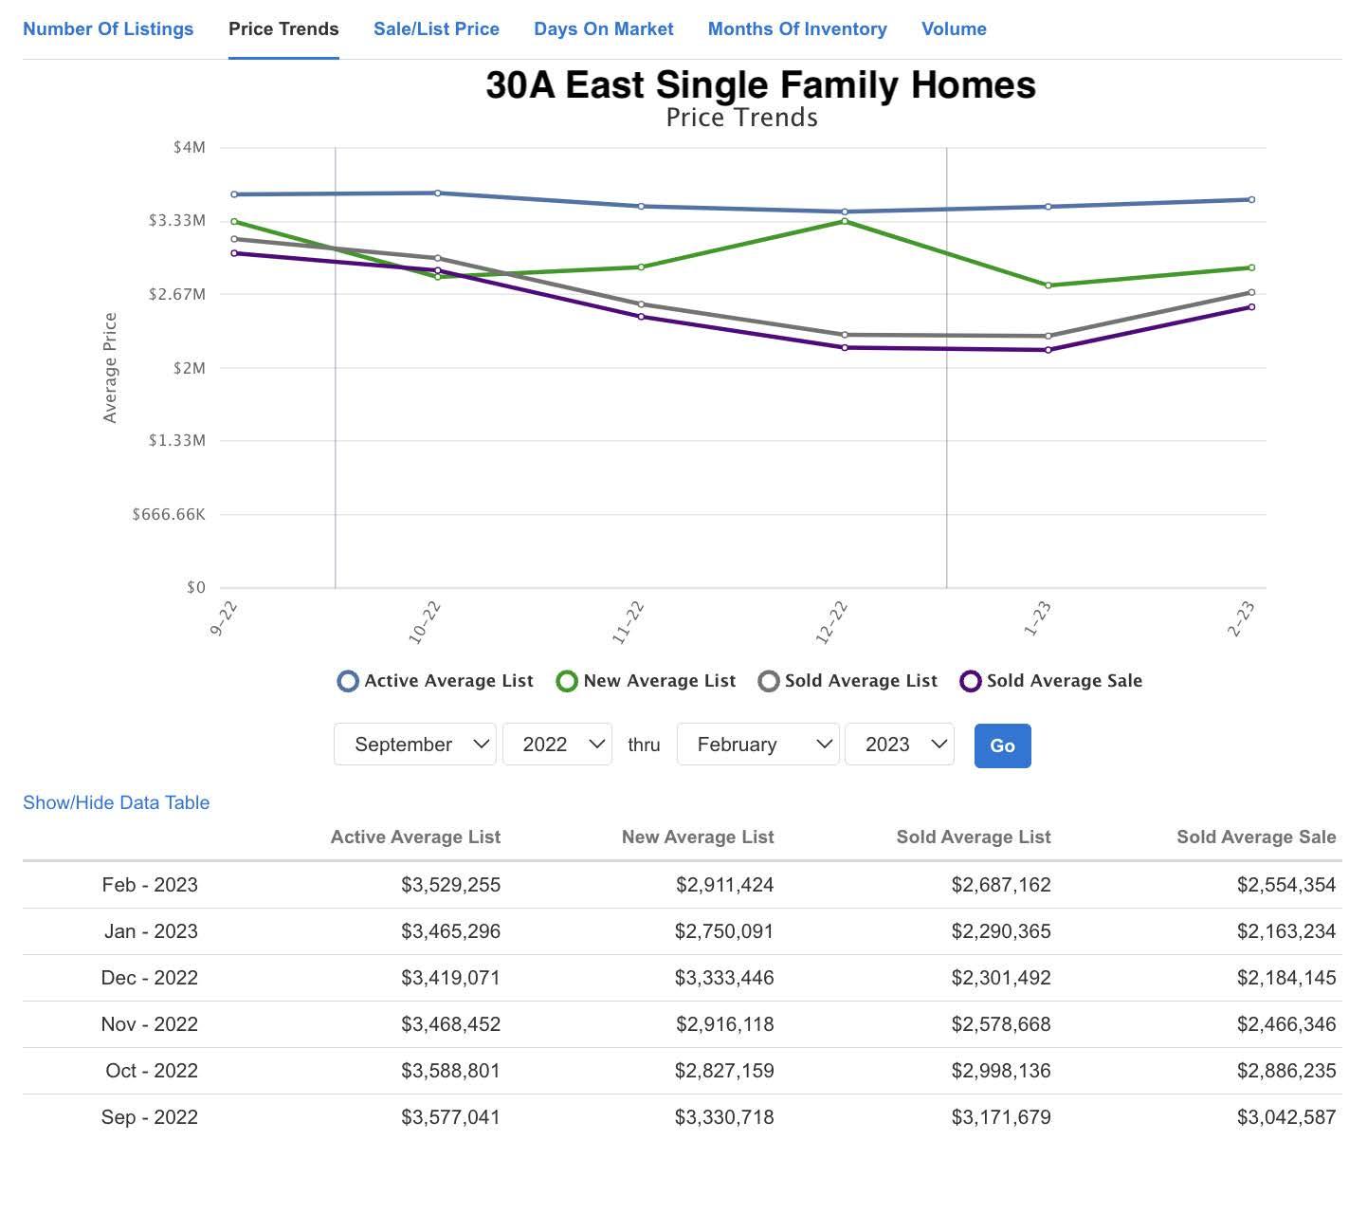Click the Active Average List column header
This screenshot has width=1367, height=1214.
coord(415,837)
